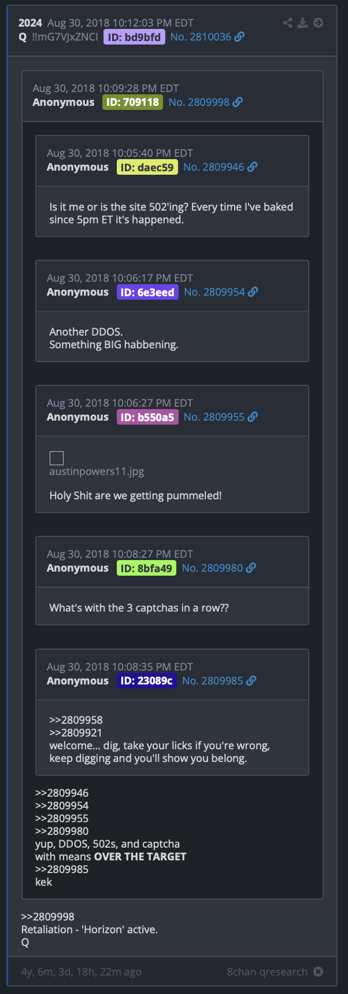Click the right arrow circle icon

[x=318, y=23]
